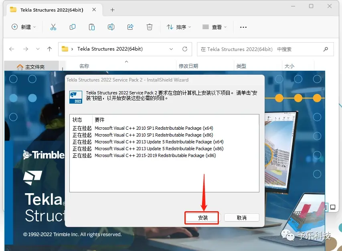The image size is (342, 251).
Task: Click the Rename icon in toolbar
Action: [x=111, y=27]
